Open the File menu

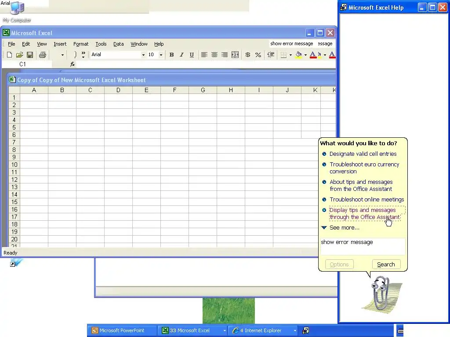coord(11,44)
